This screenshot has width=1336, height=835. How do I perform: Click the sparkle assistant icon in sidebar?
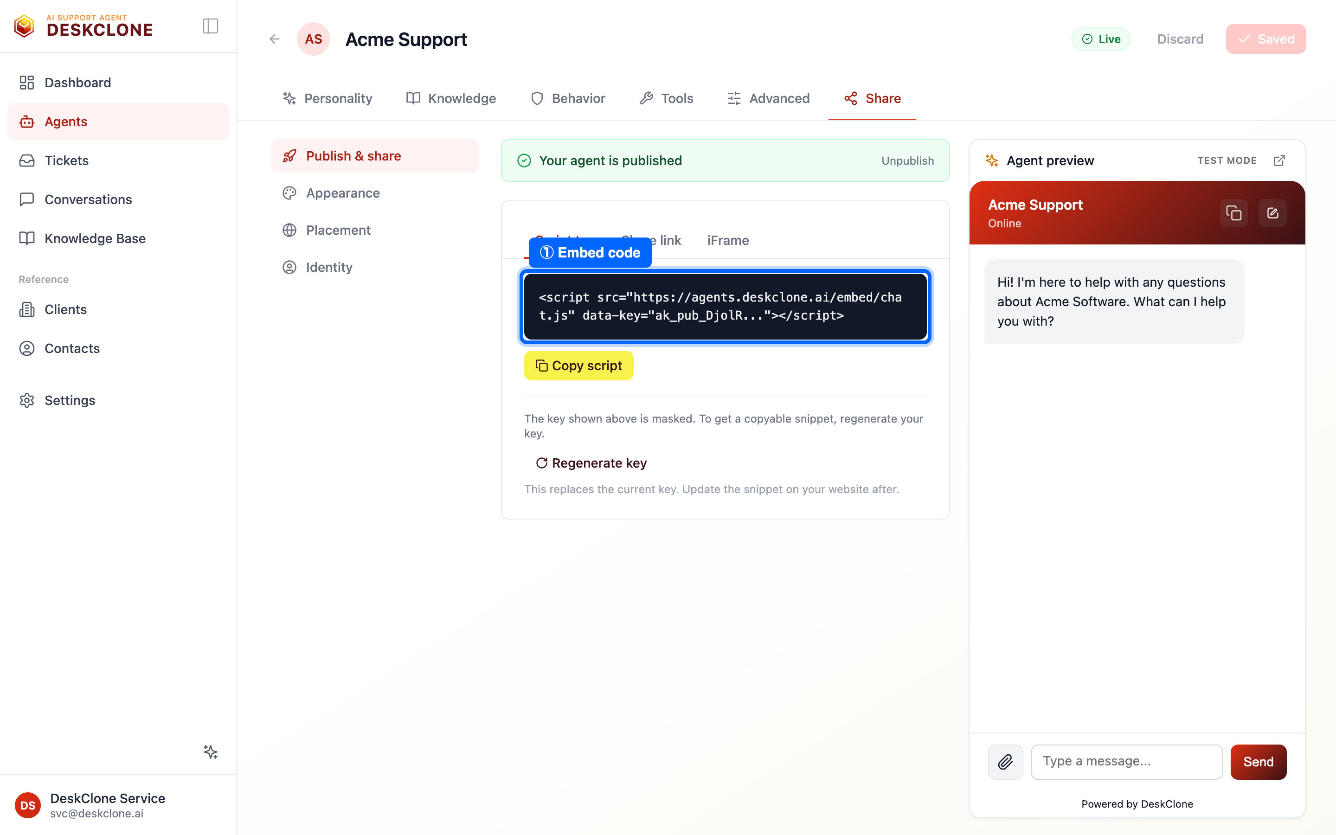coord(210,751)
